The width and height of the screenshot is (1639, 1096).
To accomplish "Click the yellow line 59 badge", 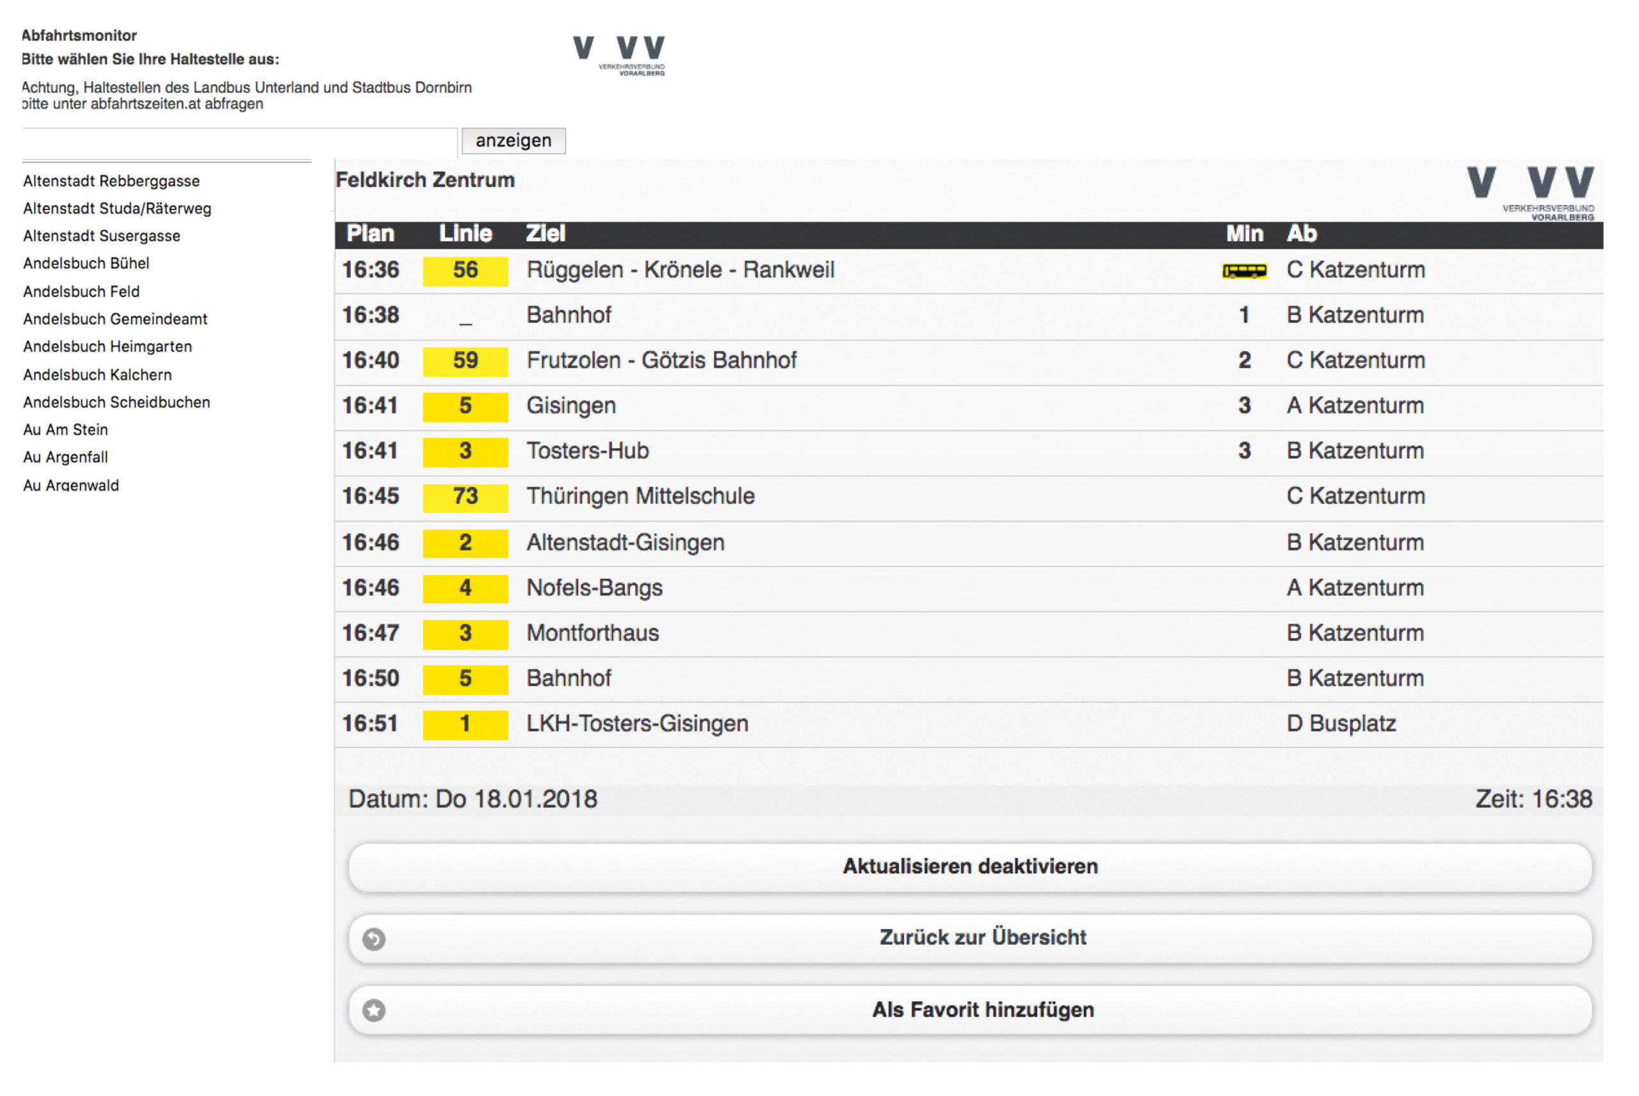I will point(465,360).
